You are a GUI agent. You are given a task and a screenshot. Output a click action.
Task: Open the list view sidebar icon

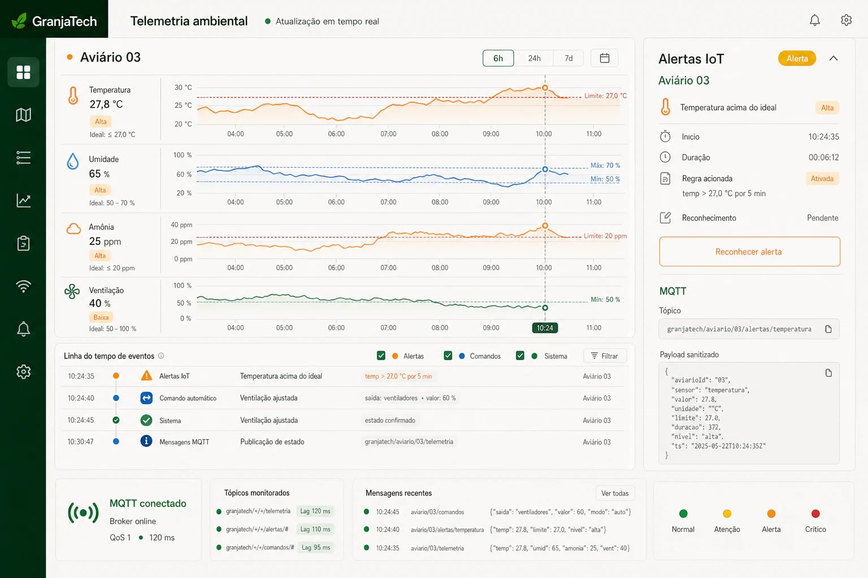click(x=23, y=157)
